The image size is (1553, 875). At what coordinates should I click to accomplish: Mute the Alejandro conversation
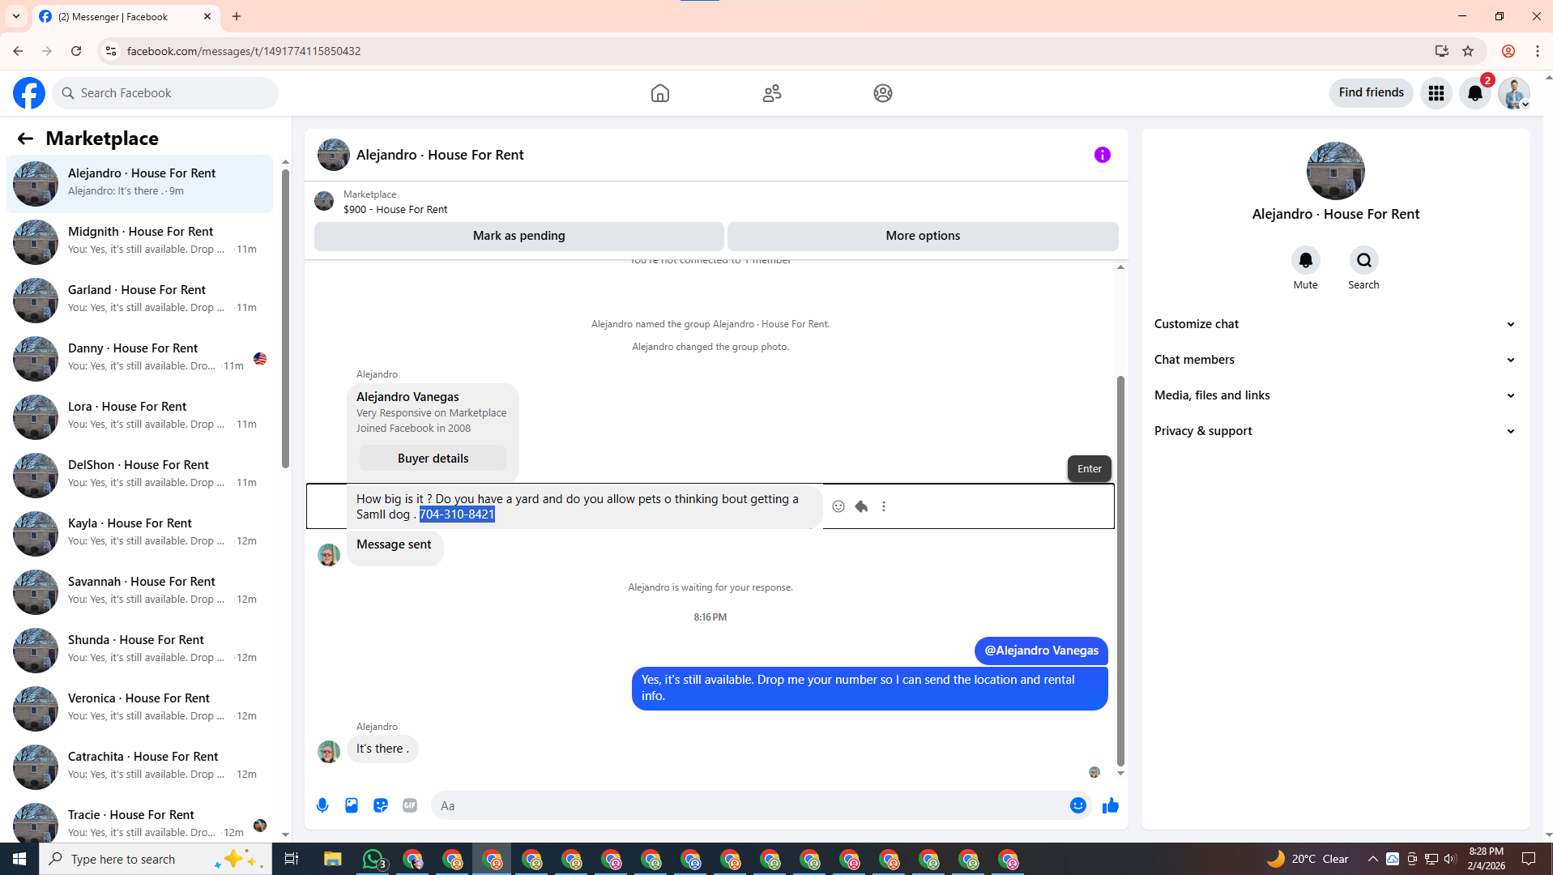[x=1306, y=260]
